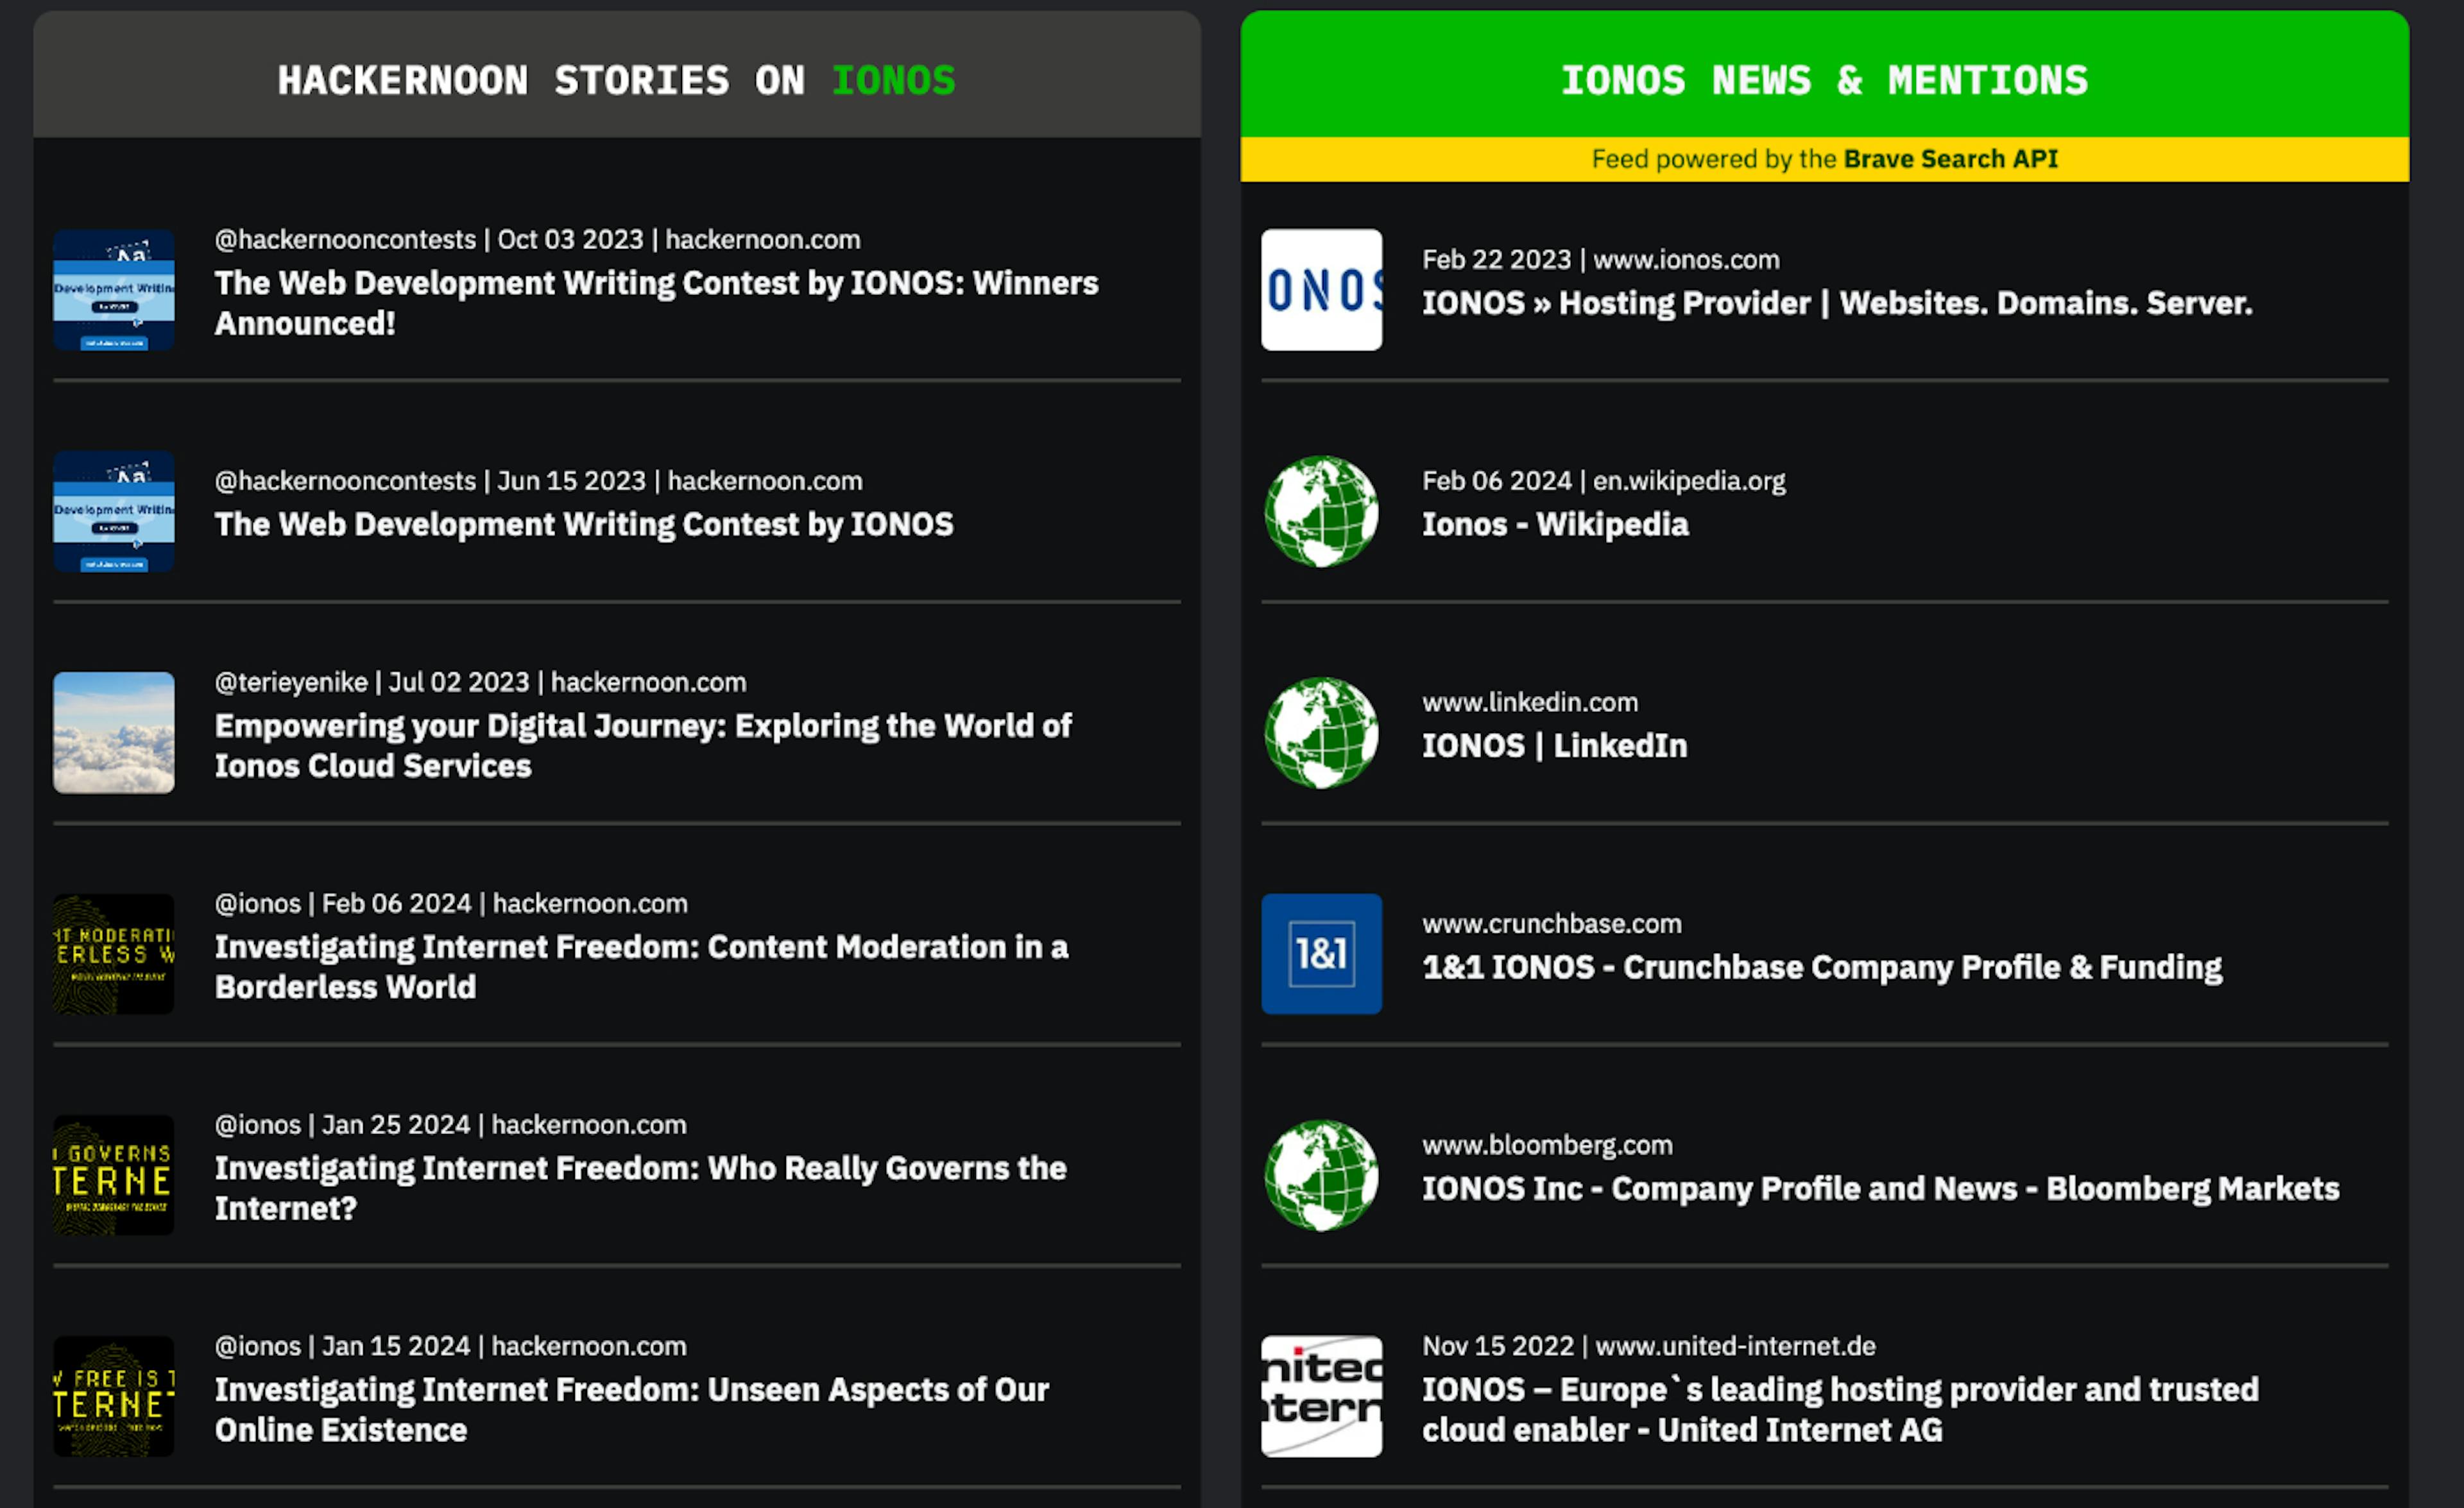Click the IONOS News & Mentions header
Screen dimensions: 2464x1508
click(1824, 80)
